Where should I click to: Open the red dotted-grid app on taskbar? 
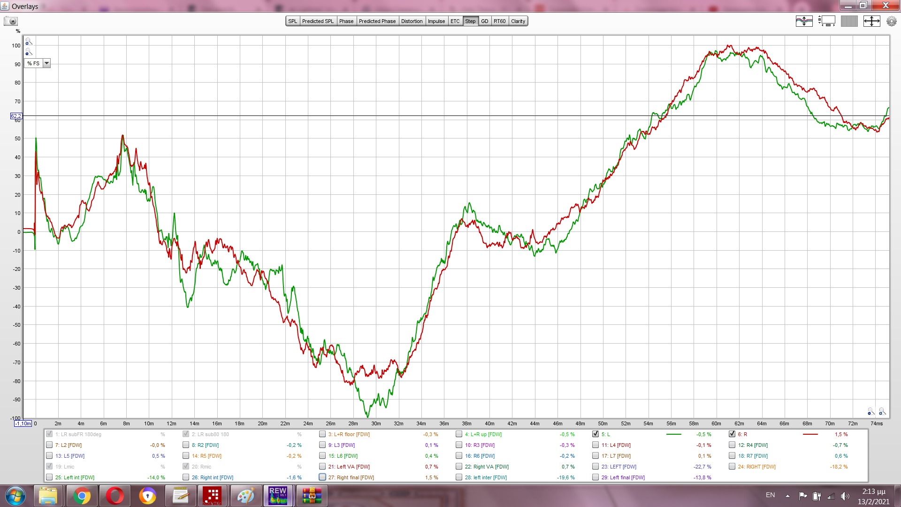coord(212,496)
